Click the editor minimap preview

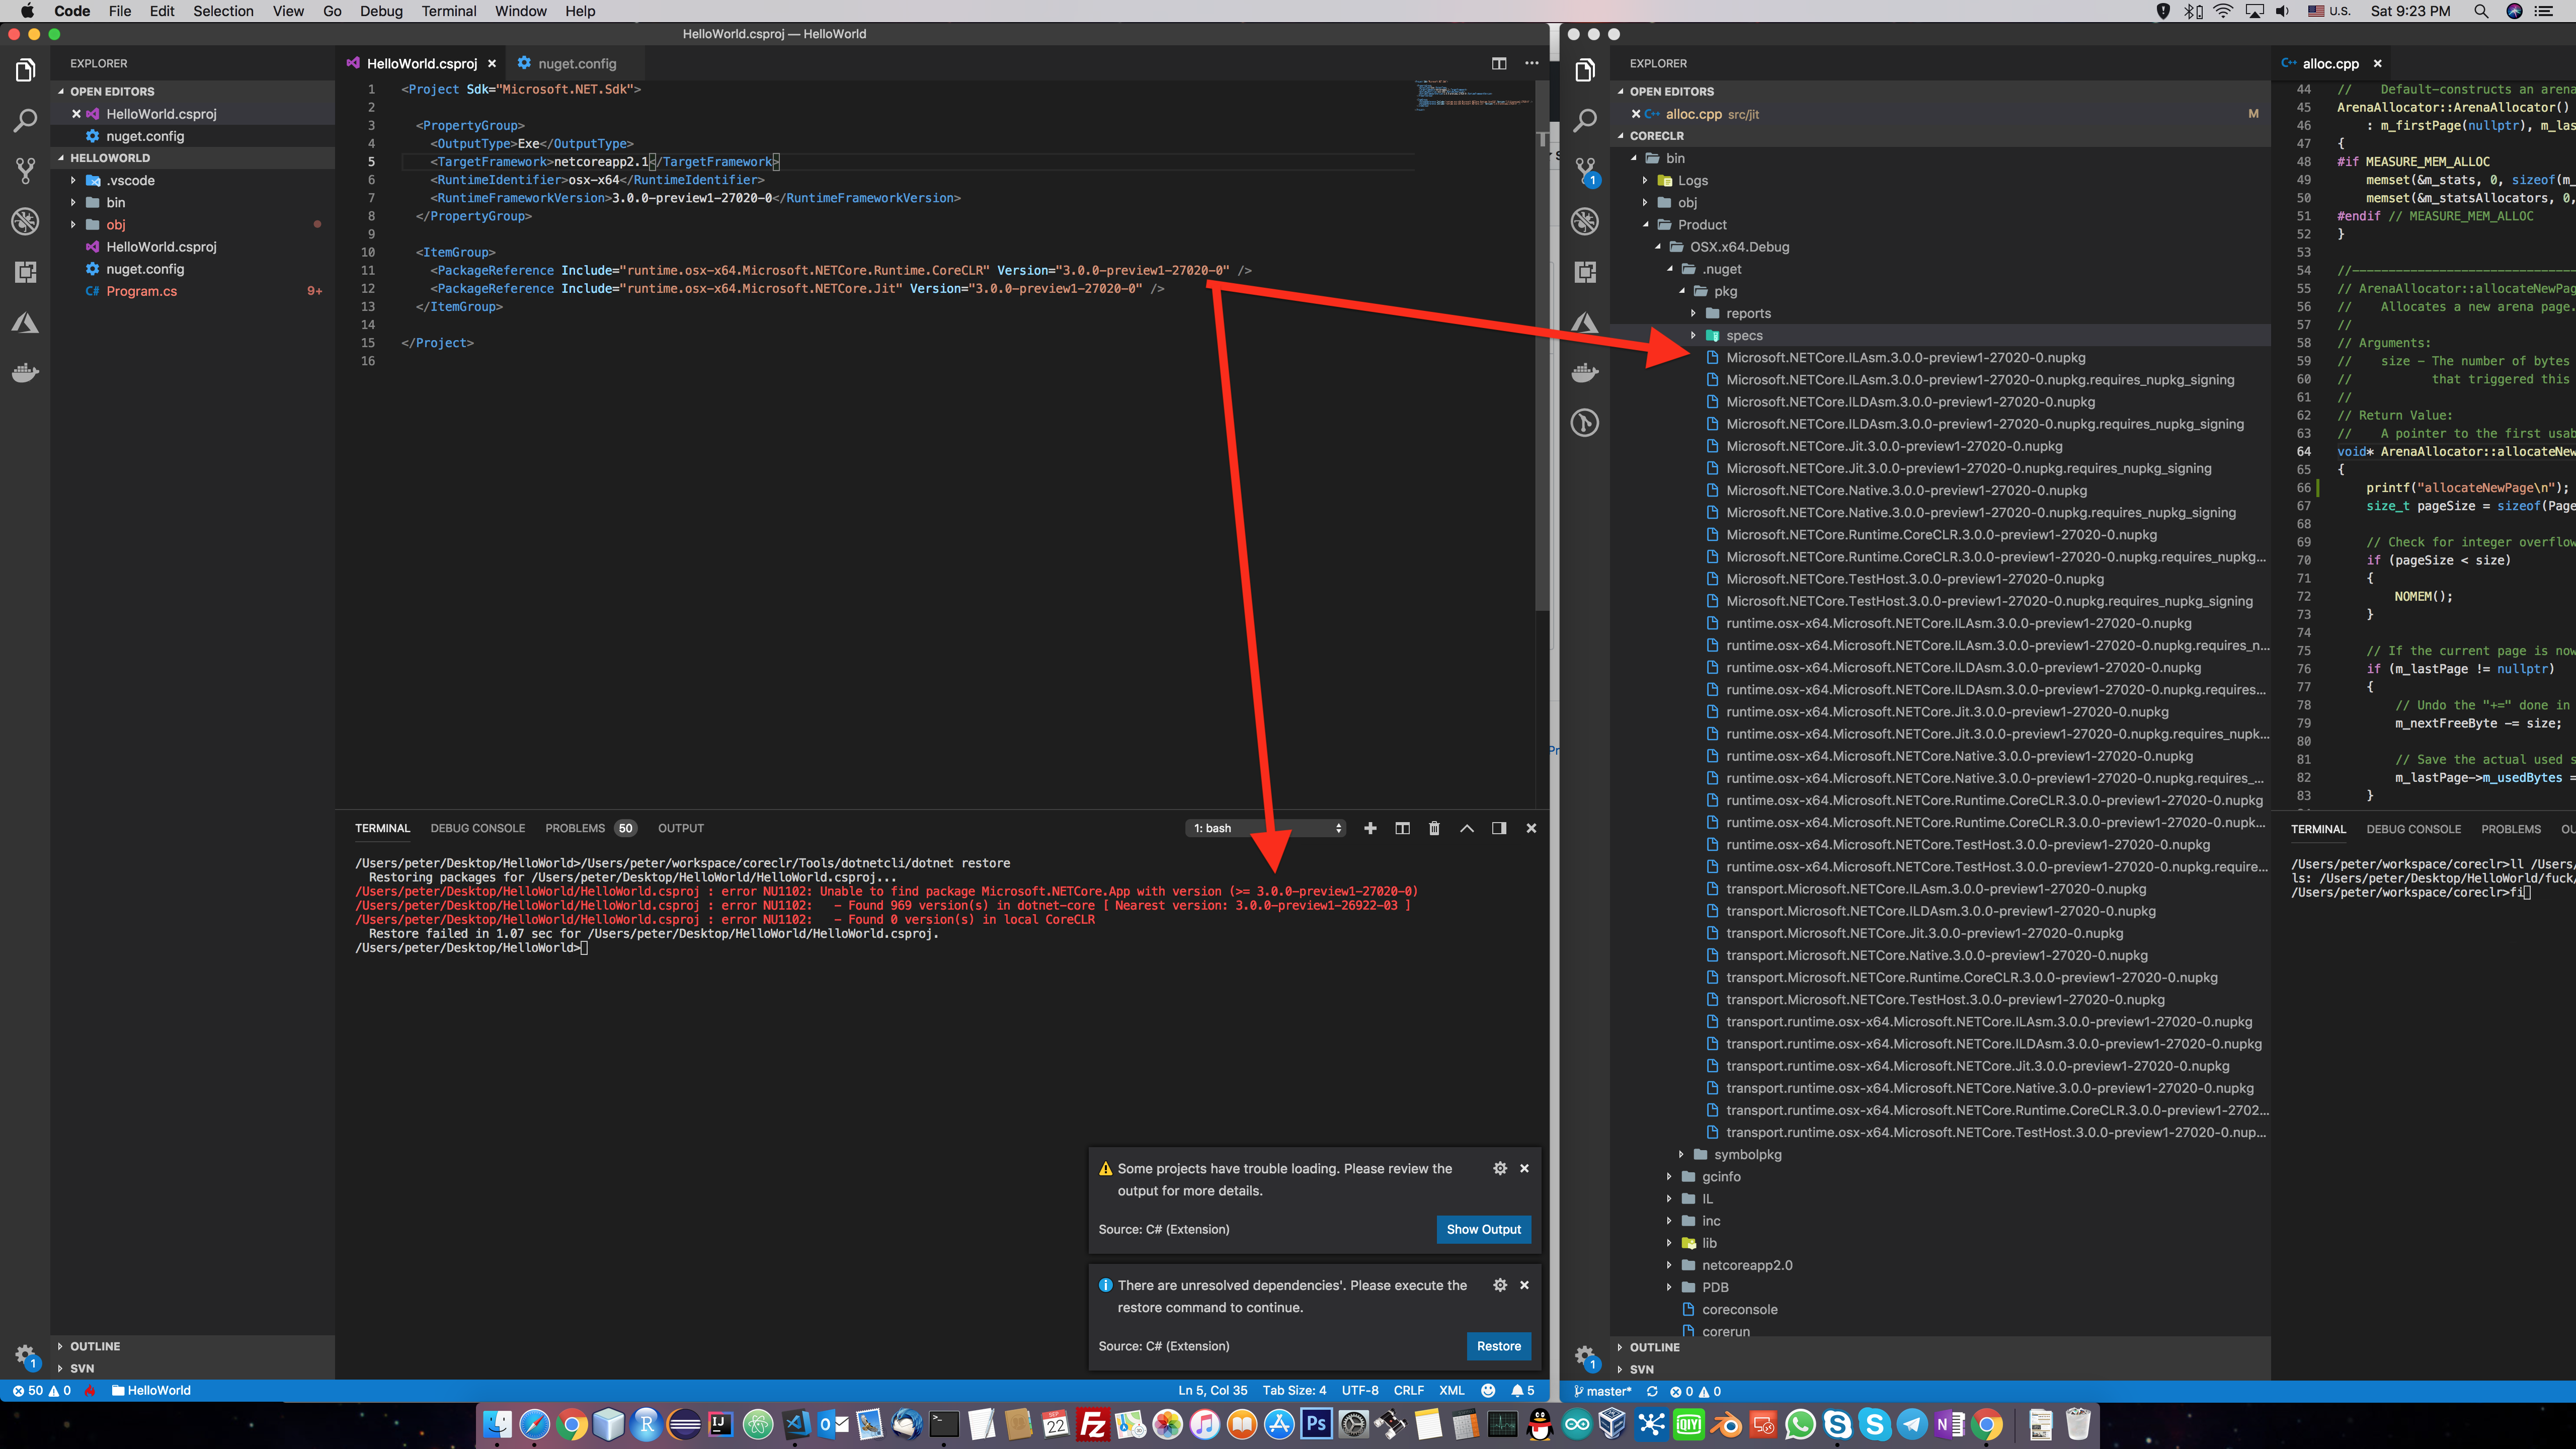click(x=1473, y=96)
